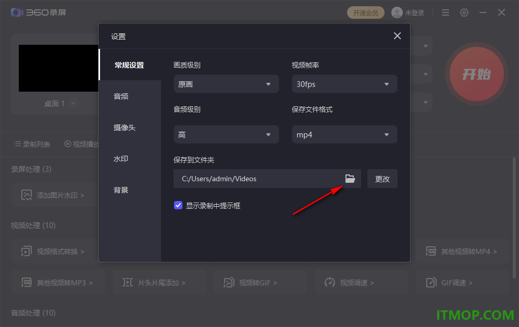The image size is (519, 327).
Task: Click the 视频调速 speedometer icon
Action: point(330,283)
